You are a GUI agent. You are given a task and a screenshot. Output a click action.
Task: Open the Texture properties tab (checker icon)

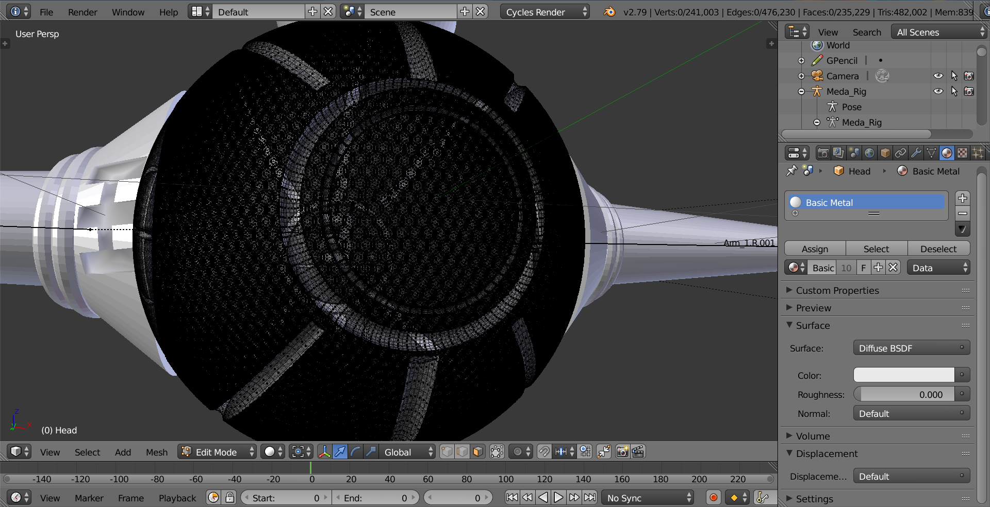point(962,153)
